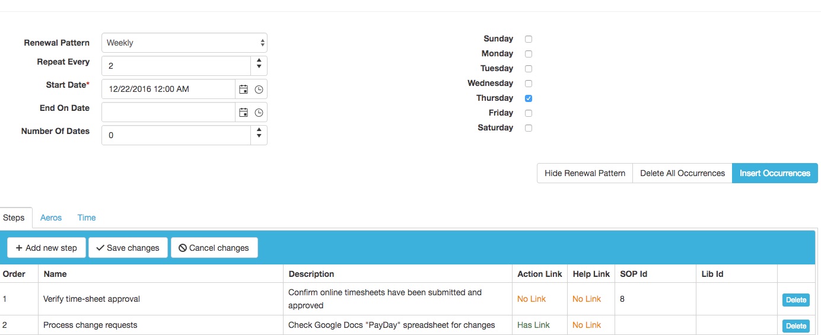The height and width of the screenshot is (335, 821).
Task: Increase the Repeat Every value with up arrow
Action: pyautogui.click(x=259, y=61)
